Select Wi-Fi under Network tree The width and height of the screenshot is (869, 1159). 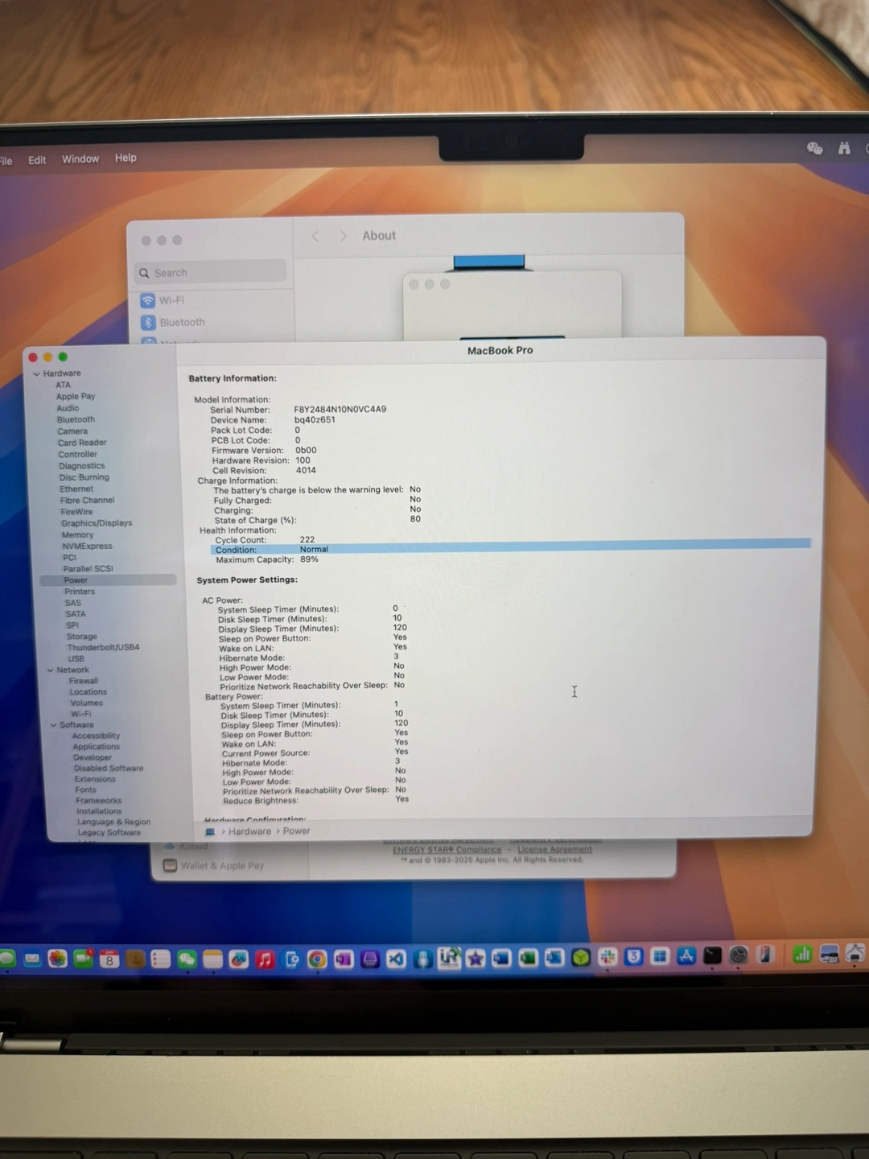point(80,714)
